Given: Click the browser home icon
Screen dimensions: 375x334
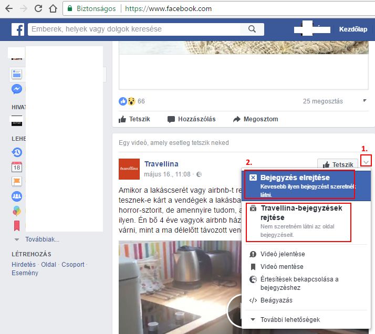Looking at the screenshot, I should pyautogui.click(x=53, y=8).
